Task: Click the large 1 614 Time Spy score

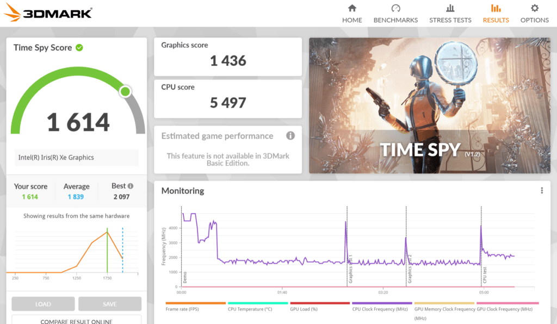Action: tap(78, 122)
